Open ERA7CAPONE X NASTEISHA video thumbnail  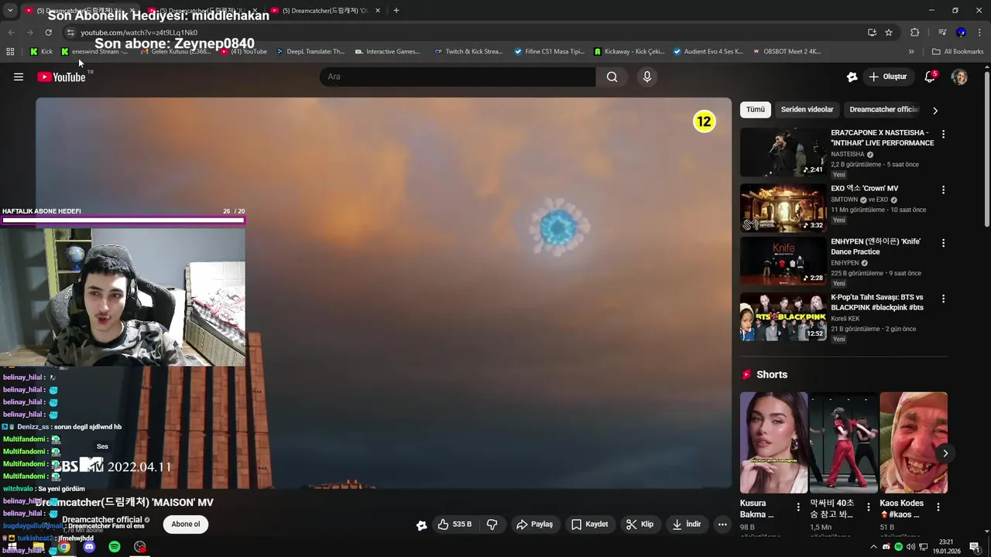tap(784, 152)
